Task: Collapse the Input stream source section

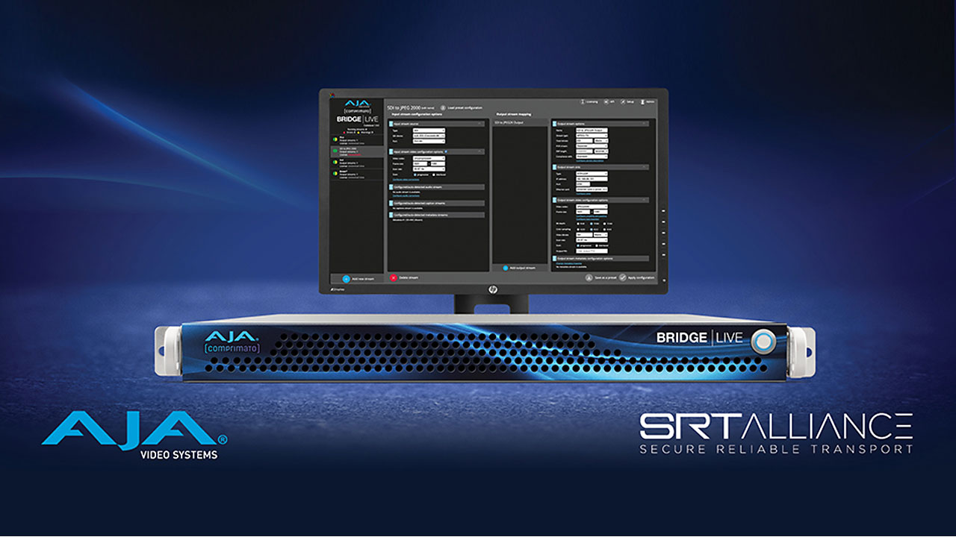Action: (480, 124)
